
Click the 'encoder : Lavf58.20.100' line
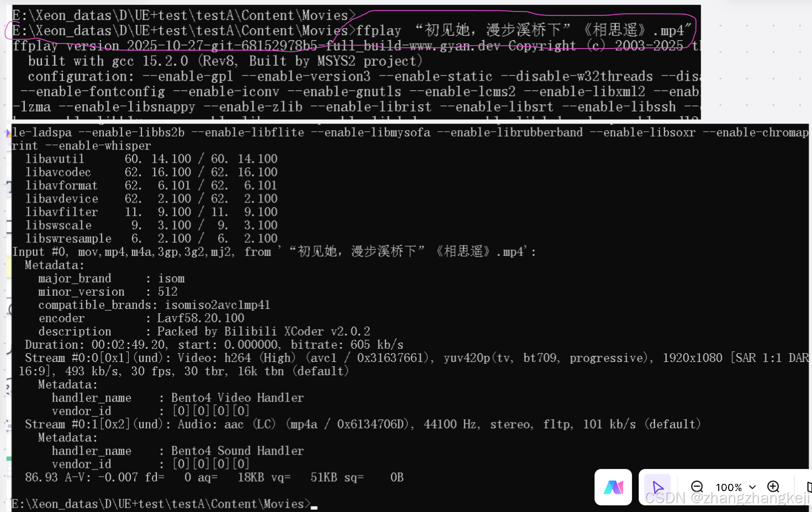(141, 318)
